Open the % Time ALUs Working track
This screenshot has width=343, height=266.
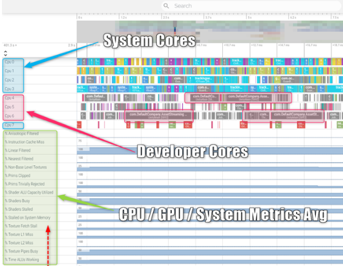(x=22, y=260)
